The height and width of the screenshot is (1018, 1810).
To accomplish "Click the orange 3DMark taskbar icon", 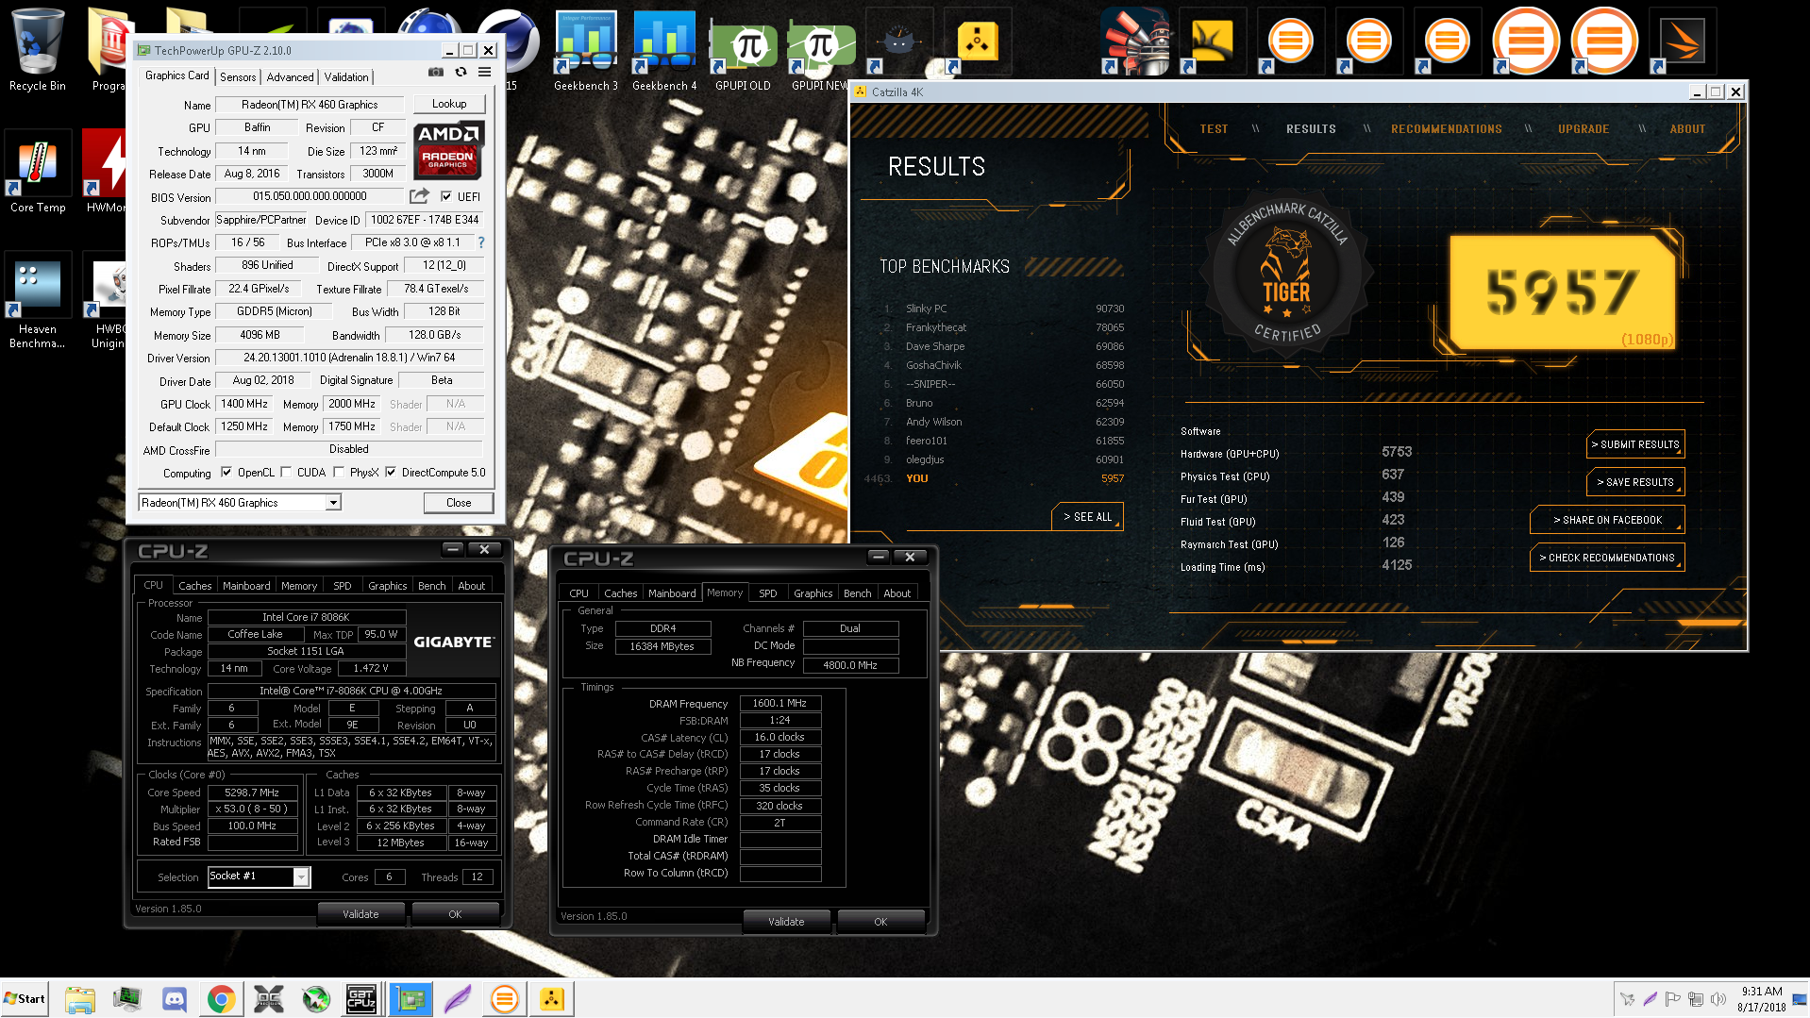I will (x=504, y=998).
